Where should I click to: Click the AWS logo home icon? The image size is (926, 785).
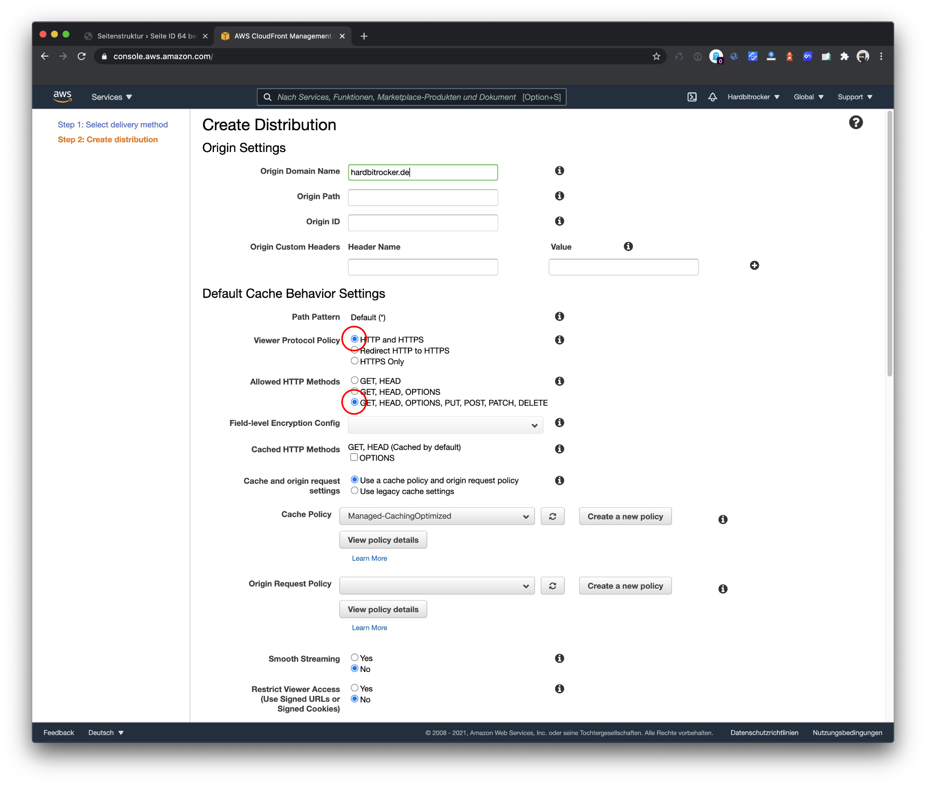pyautogui.click(x=63, y=97)
